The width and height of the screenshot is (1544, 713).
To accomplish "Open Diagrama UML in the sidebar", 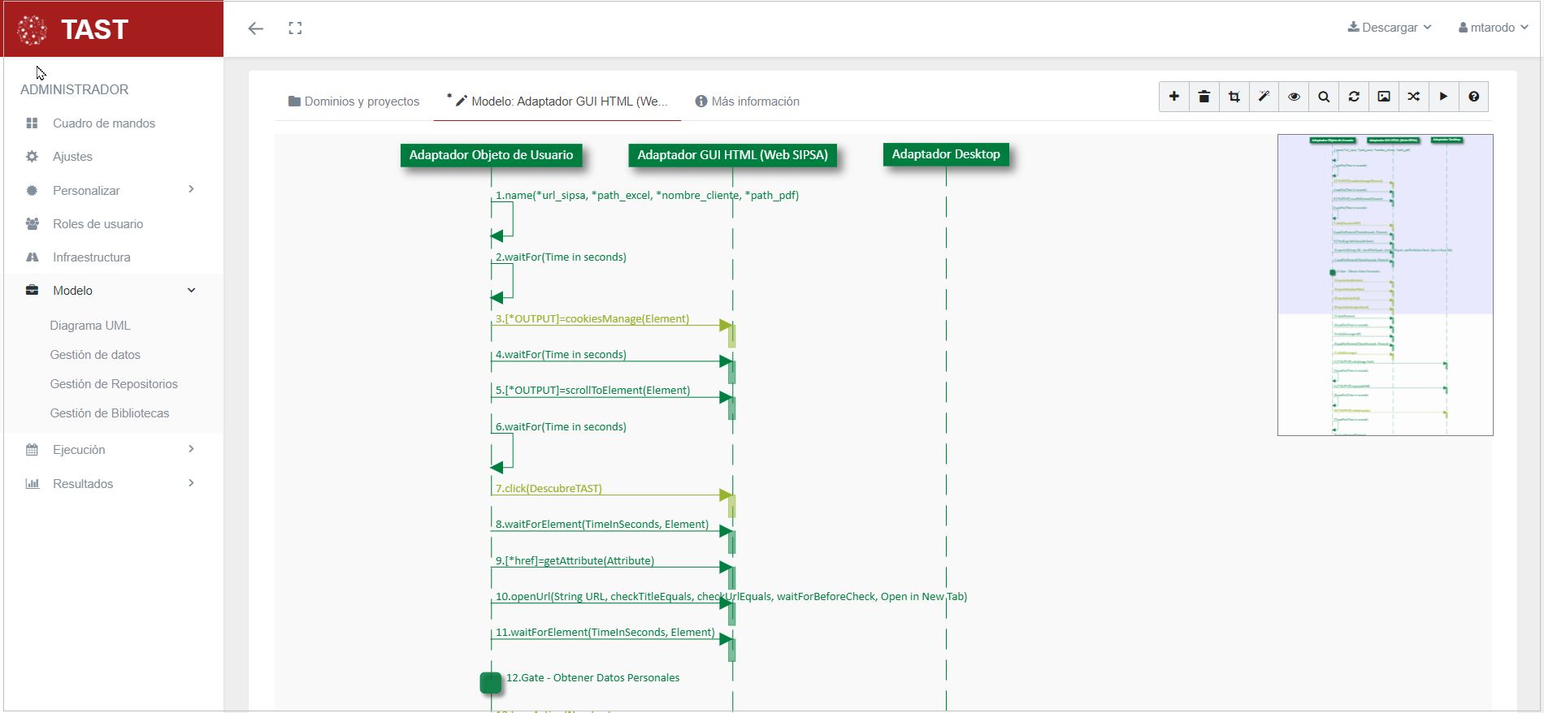I will pyautogui.click(x=90, y=326).
